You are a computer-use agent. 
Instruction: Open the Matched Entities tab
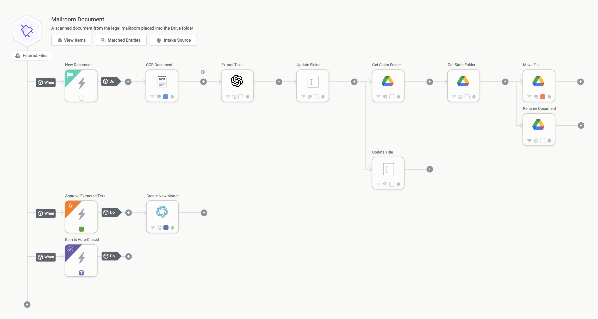point(121,40)
